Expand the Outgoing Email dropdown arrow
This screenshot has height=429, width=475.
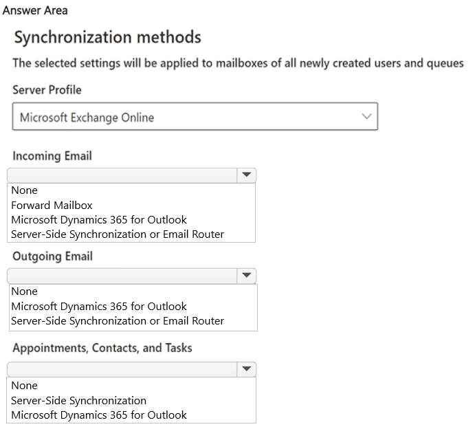246,276
